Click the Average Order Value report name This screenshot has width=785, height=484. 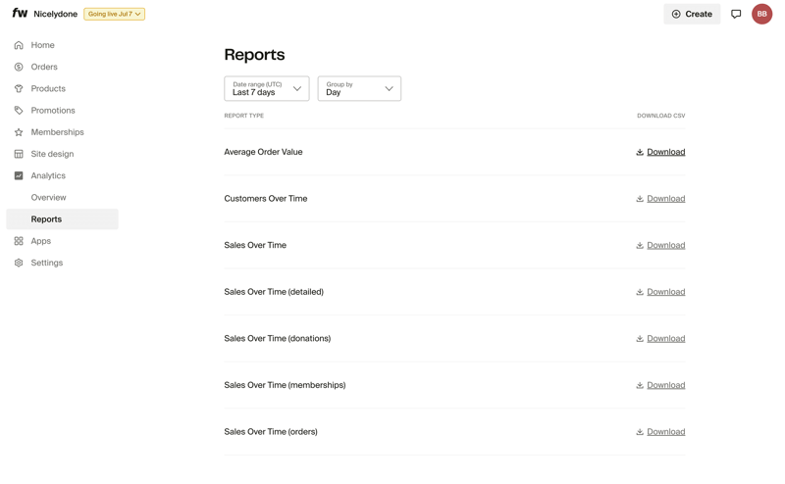(x=263, y=152)
